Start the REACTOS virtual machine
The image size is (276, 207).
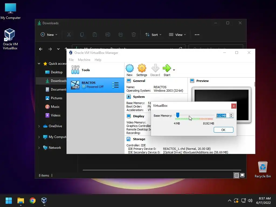tap(167, 70)
